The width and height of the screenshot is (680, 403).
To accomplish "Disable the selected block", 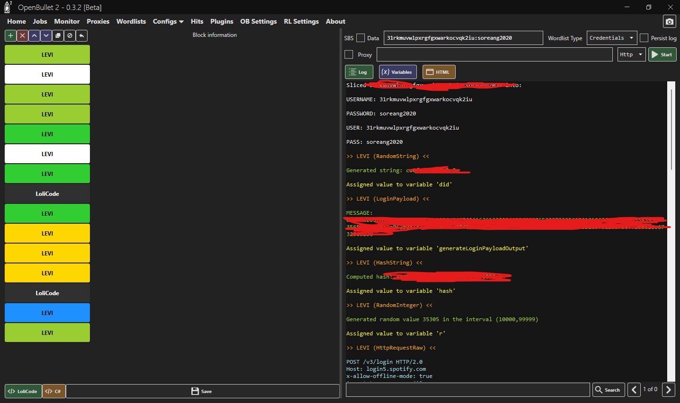I will pyautogui.click(x=70, y=35).
